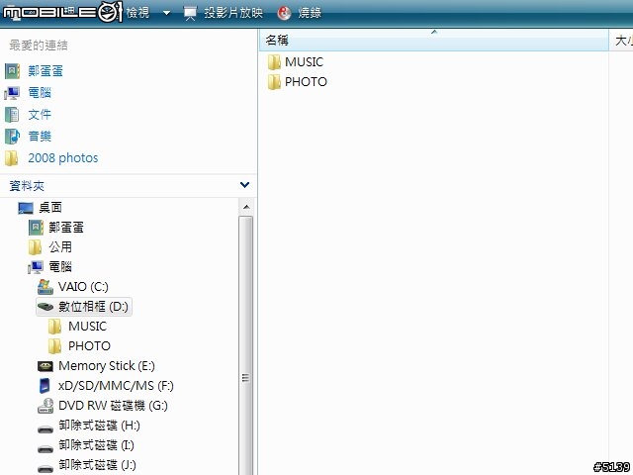Click the MUSIC folder icon in file list

click(x=274, y=62)
